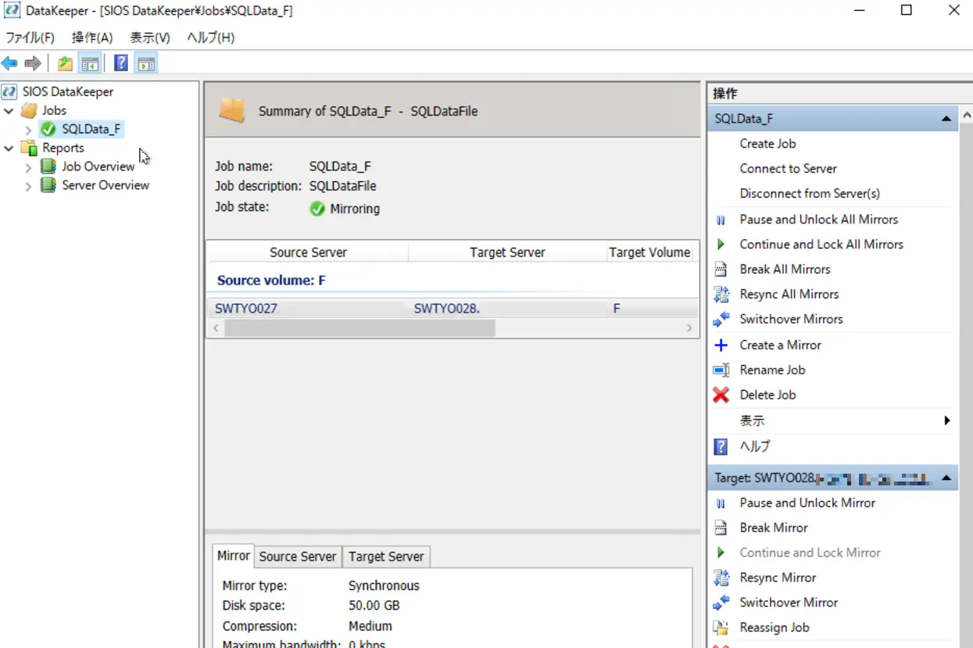Click the target Switchover Mirror icon
This screenshot has width=973, height=648.
coord(721,603)
